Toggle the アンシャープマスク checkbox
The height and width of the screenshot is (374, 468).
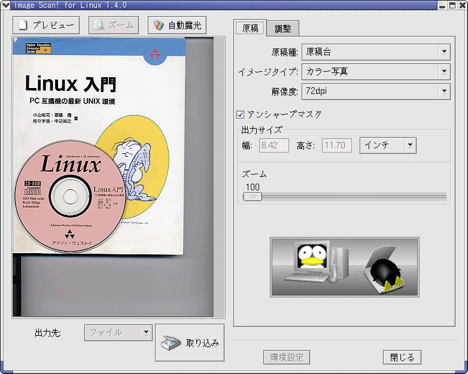pyautogui.click(x=240, y=114)
